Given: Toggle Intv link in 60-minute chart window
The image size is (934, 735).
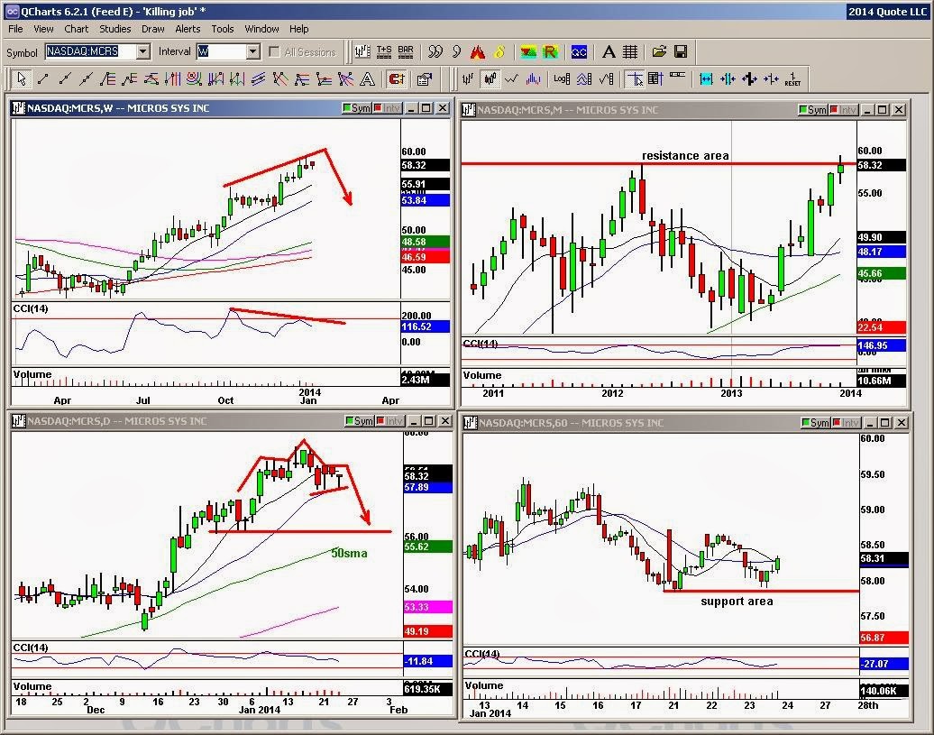Looking at the screenshot, I should (x=846, y=422).
